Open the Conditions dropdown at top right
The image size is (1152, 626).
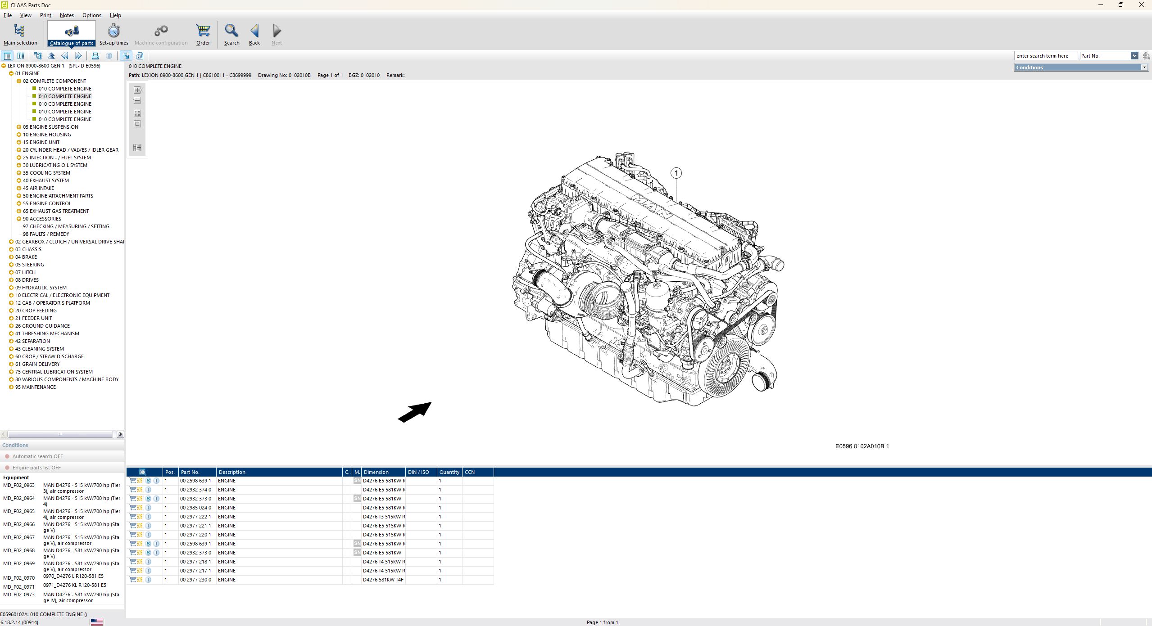tap(1144, 67)
